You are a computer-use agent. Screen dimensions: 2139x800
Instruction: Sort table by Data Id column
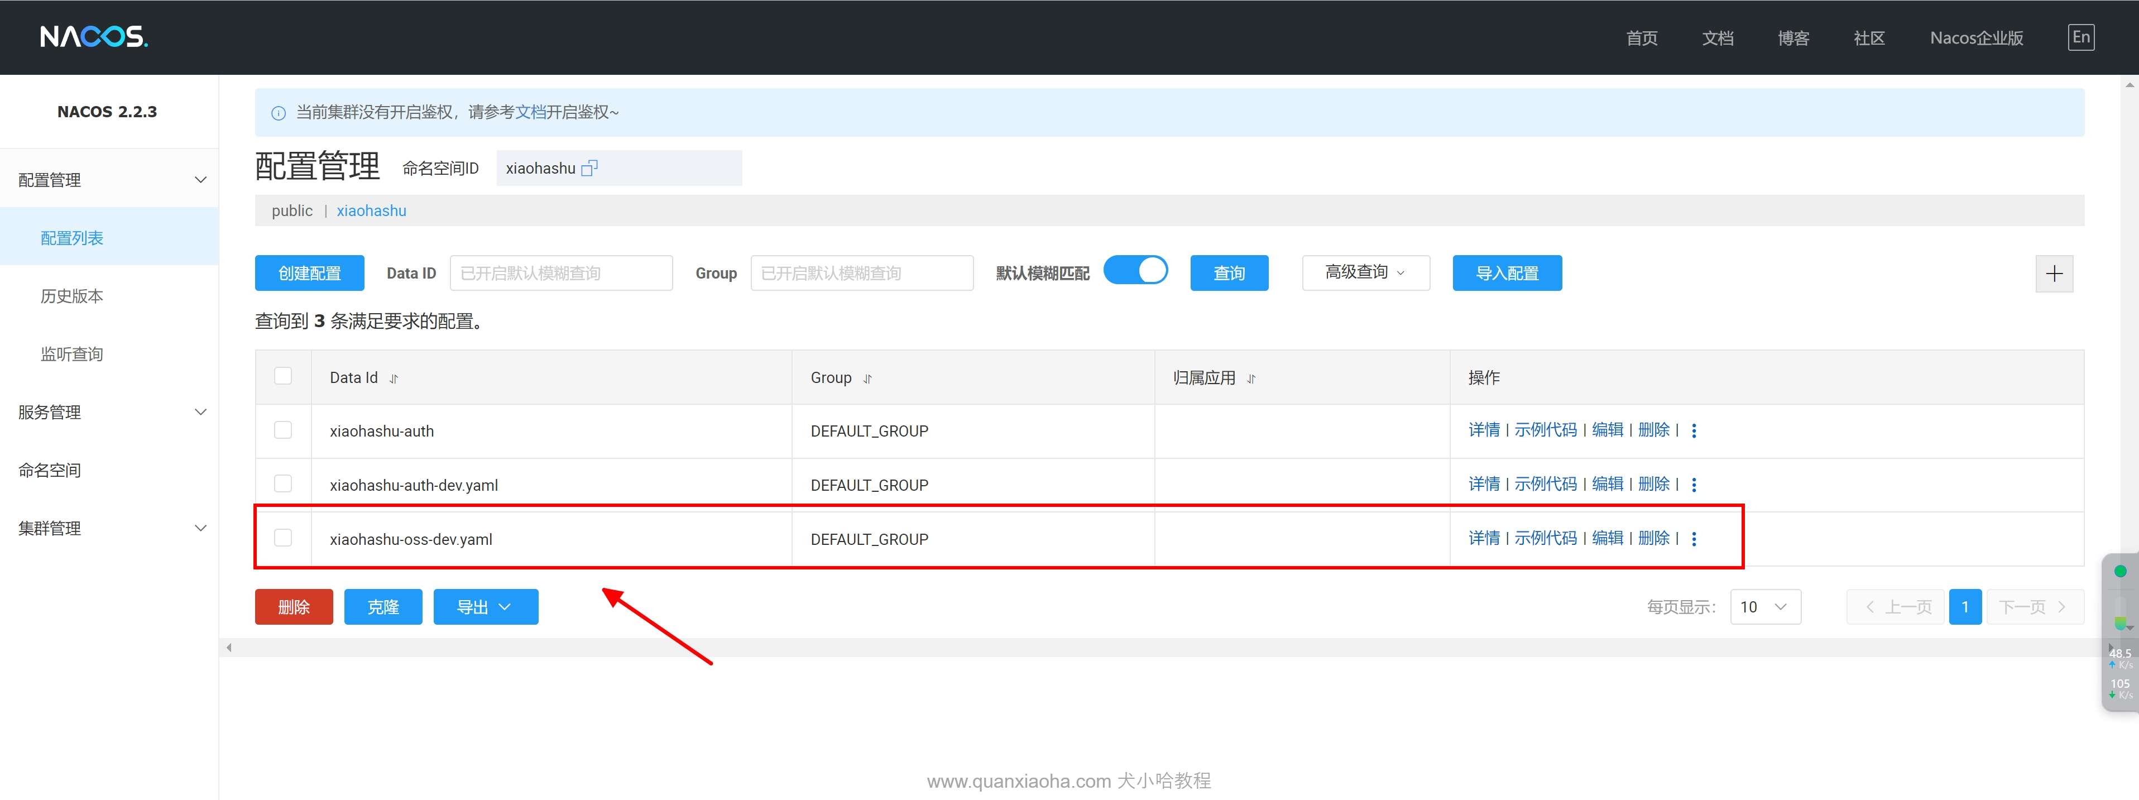[394, 379]
